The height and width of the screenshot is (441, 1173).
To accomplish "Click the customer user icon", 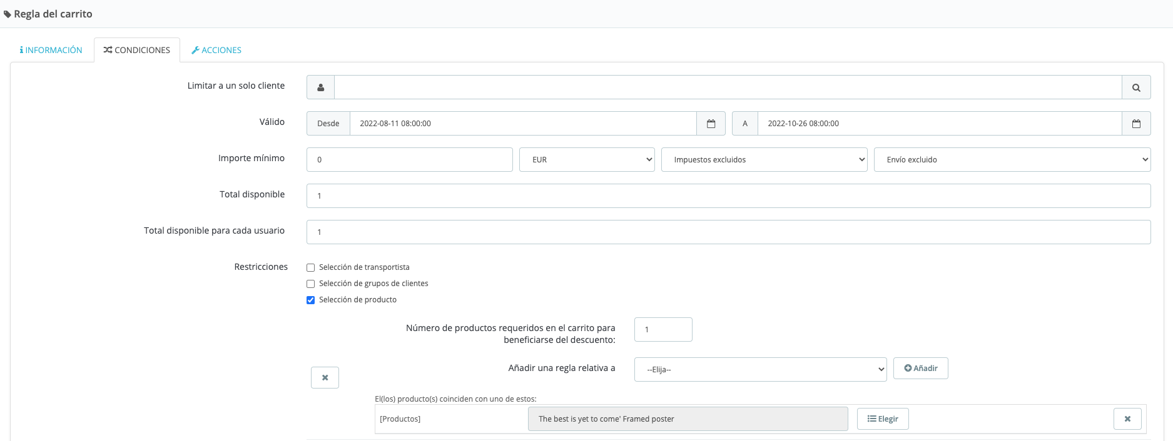I will (x=320, y=87).
